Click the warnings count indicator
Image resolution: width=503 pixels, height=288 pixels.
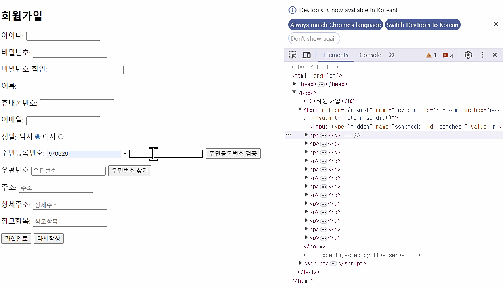pos(431,55)
